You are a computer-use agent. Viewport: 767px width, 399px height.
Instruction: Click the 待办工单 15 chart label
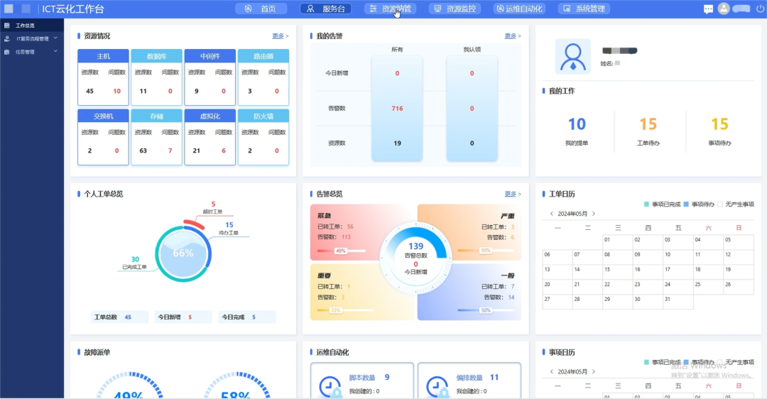pos(229,229)
